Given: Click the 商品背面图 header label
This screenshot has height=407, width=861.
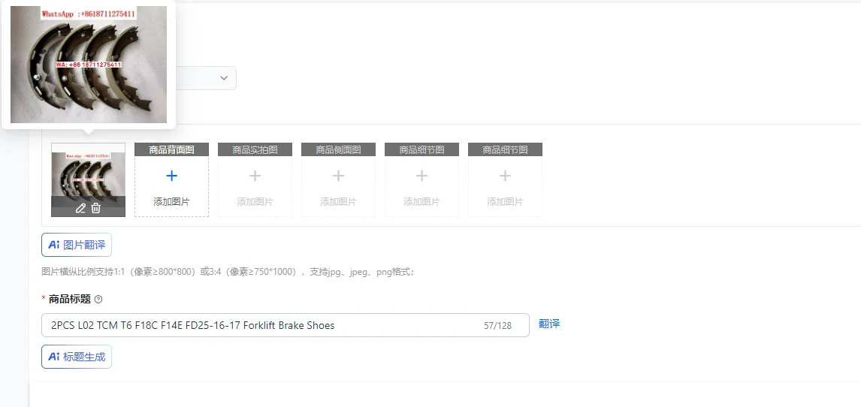Looking at the screenshot, I should pyautogui.click(x=171, y=149).
